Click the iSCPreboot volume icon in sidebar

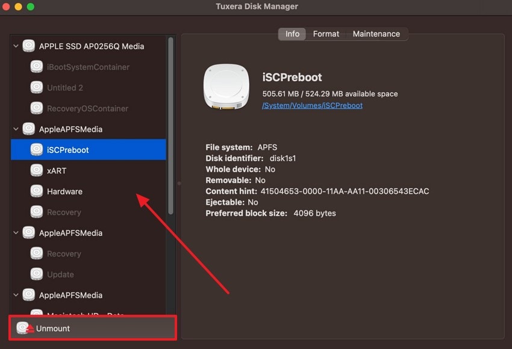point(37,150)
